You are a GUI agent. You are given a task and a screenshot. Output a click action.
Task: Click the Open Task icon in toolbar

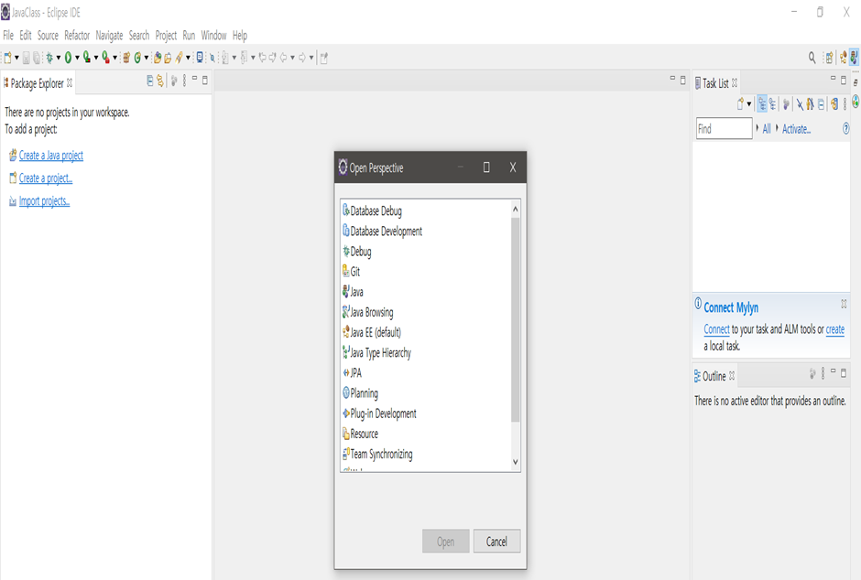(168, 57)
